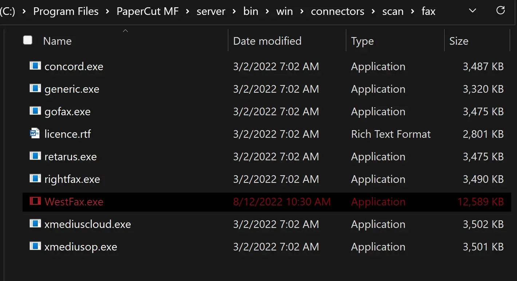Click the rightfax.exe application icon
The height and width of the screenshot is (281, 517).
click(x=35, y=179)
